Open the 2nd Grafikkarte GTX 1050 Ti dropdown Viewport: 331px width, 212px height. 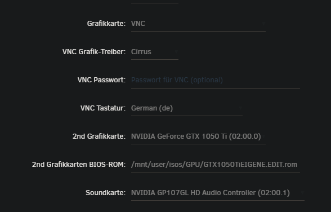(x=198, y=136)
